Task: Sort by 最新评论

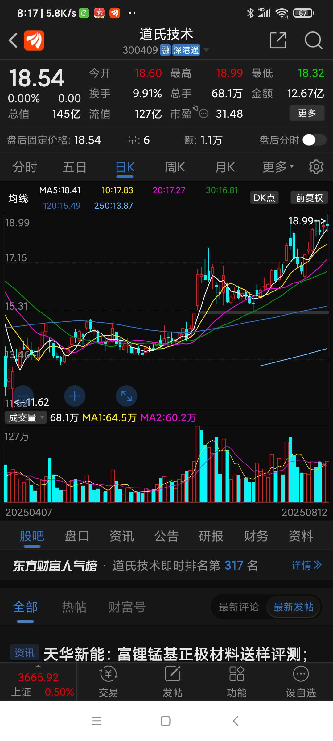Action: [239, 607]
